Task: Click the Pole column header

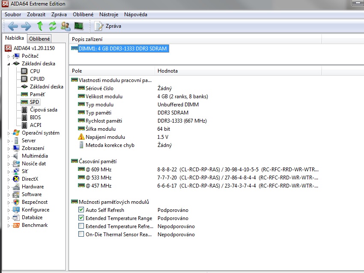Action: (x=112, y=70)
